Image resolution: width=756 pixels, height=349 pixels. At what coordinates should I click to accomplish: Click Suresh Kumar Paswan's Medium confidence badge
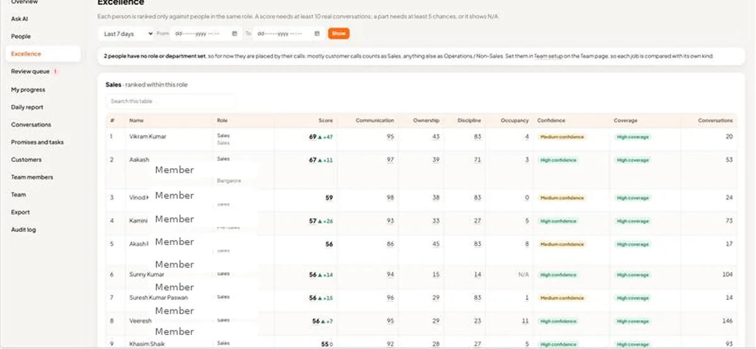[562, 297]
